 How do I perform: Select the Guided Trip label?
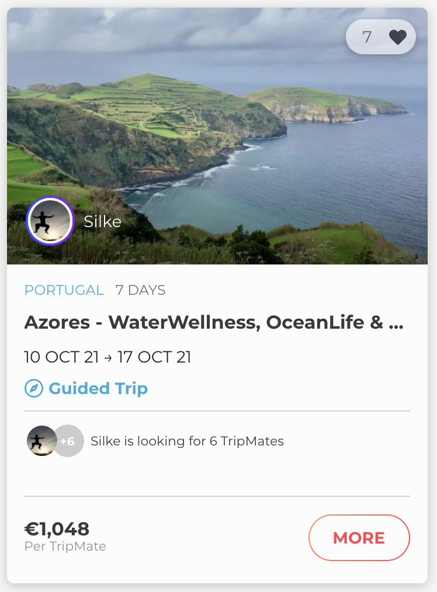pyautogui.click(x=98, y=389)
